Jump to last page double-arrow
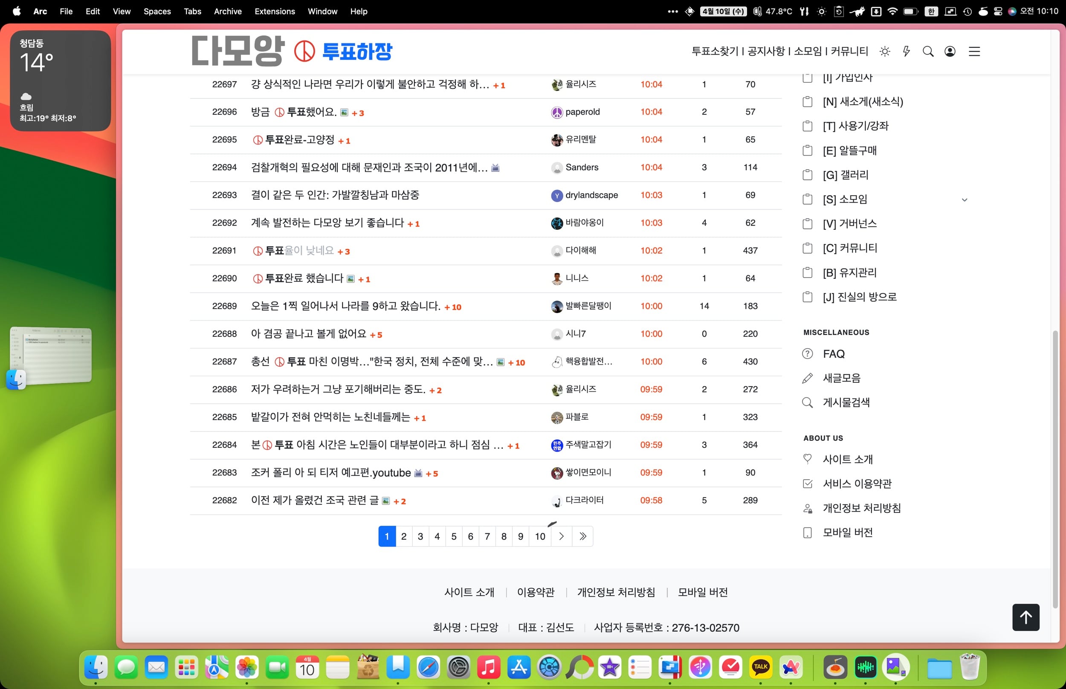Viewport: 1066px width, 689px height. 582,536
